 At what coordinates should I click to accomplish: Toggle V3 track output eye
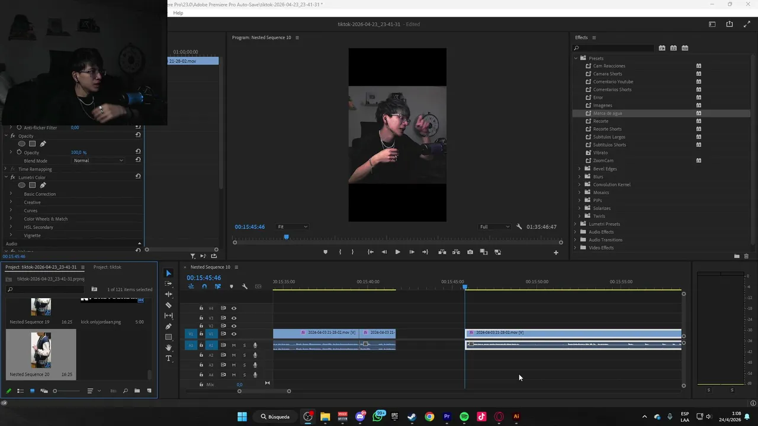233,318
